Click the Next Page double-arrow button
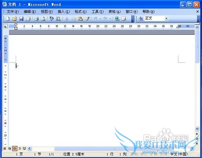202x158 pixels. [x=197, y=143]
